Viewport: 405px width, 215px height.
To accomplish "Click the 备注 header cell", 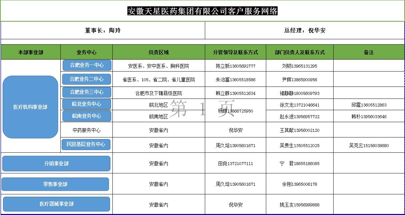I will pos(369,52).
